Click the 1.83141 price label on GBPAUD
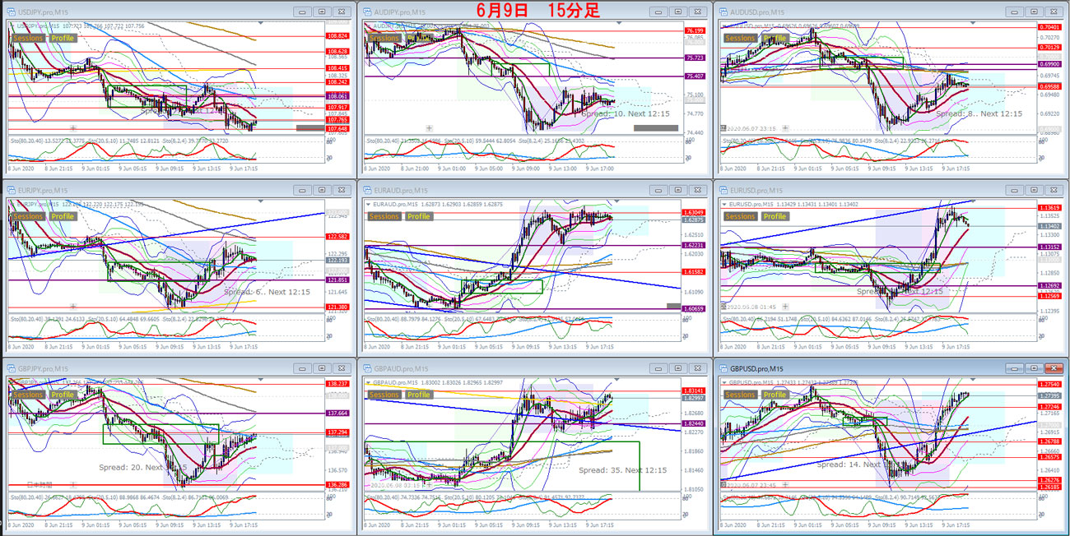The image size is (1070, 536). (693, 390)
